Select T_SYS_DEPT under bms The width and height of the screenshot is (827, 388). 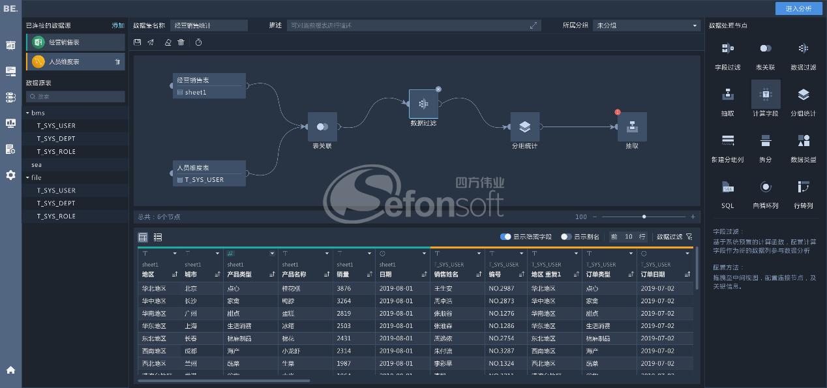56,138
